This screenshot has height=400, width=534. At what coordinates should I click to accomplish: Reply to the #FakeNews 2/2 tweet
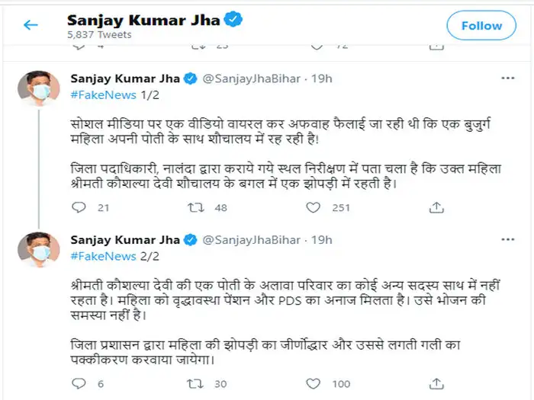pyautogui.click(x=80, y=383)
